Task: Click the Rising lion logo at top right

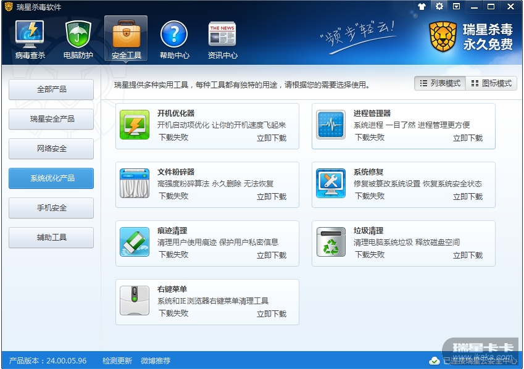Action: coord(443,36)
